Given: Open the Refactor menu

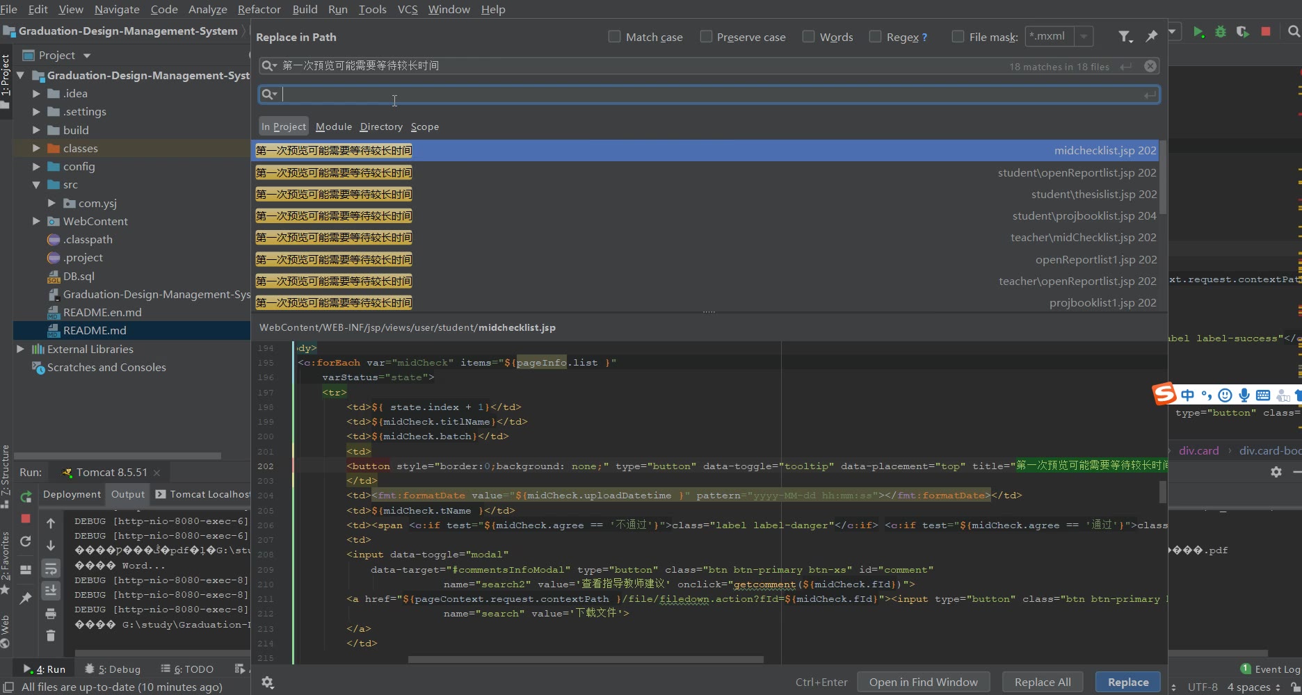Looking at the screenshot, I should (x=259, y=9).
